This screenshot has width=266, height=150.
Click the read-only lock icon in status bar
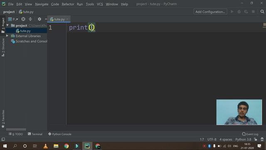(256, 139)
